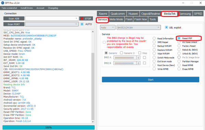Screen dimensions: 205x130
Task: Select Read Information radio option
Action: click(x=154, y=38)
